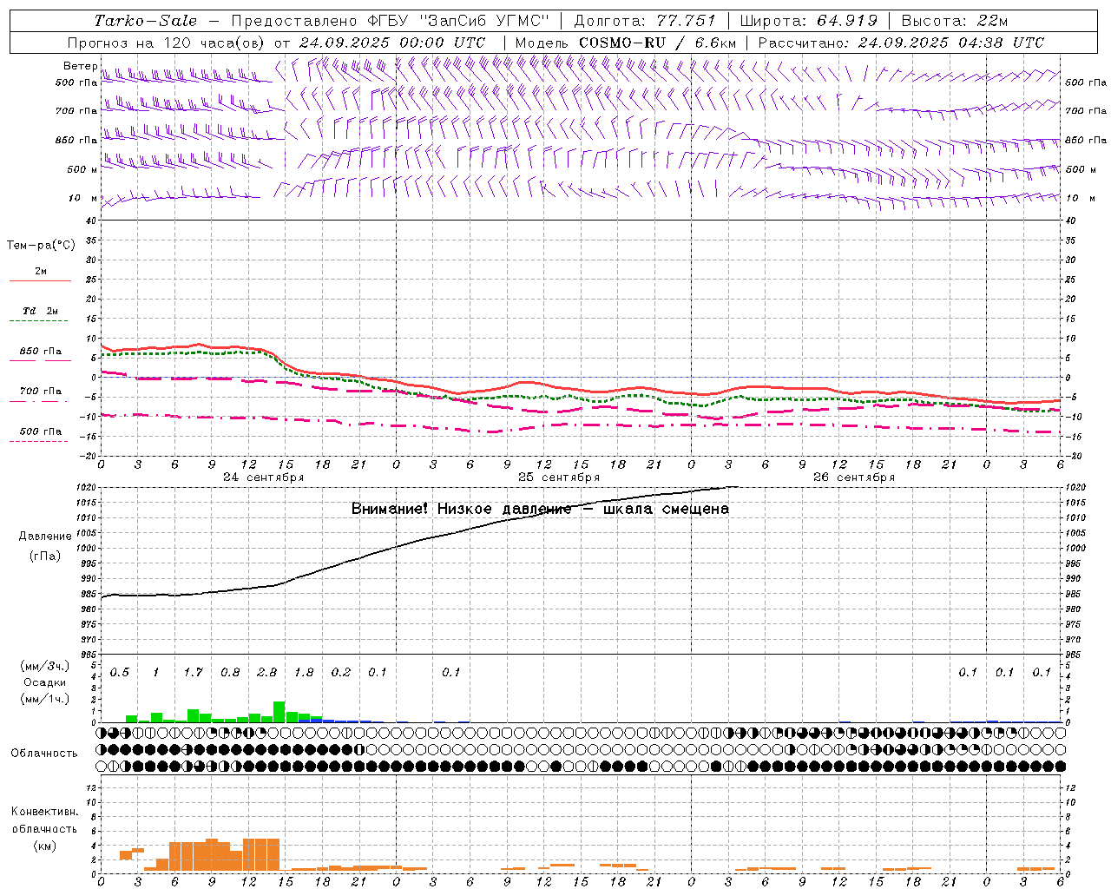Screen dimensions: 1111x889
Task: Click the 'Широта: 64.919' latitude value
Action: (x=809, y=21)
